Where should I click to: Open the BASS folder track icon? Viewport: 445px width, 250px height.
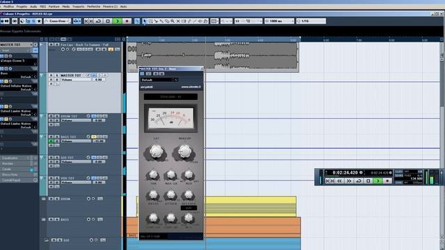coord(43,219)
